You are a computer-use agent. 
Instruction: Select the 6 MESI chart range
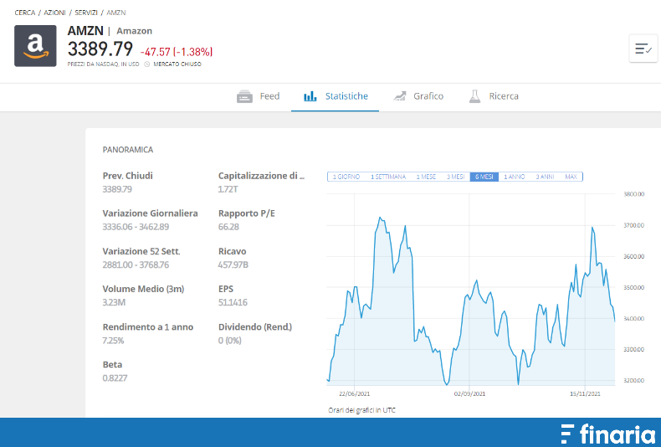[x=484, y=177]
